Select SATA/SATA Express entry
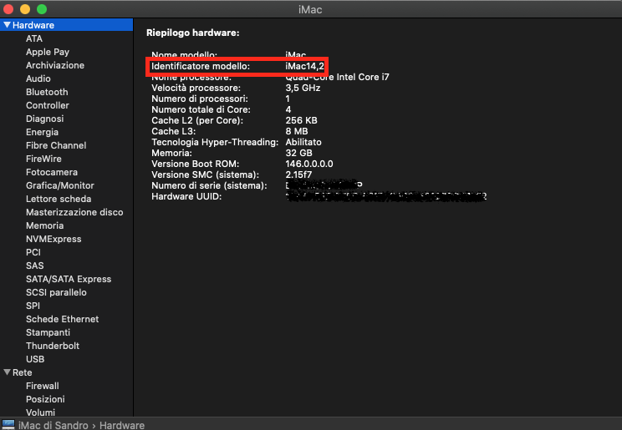The height and width of the screenshot is (430, 622). tap(69, 280)
